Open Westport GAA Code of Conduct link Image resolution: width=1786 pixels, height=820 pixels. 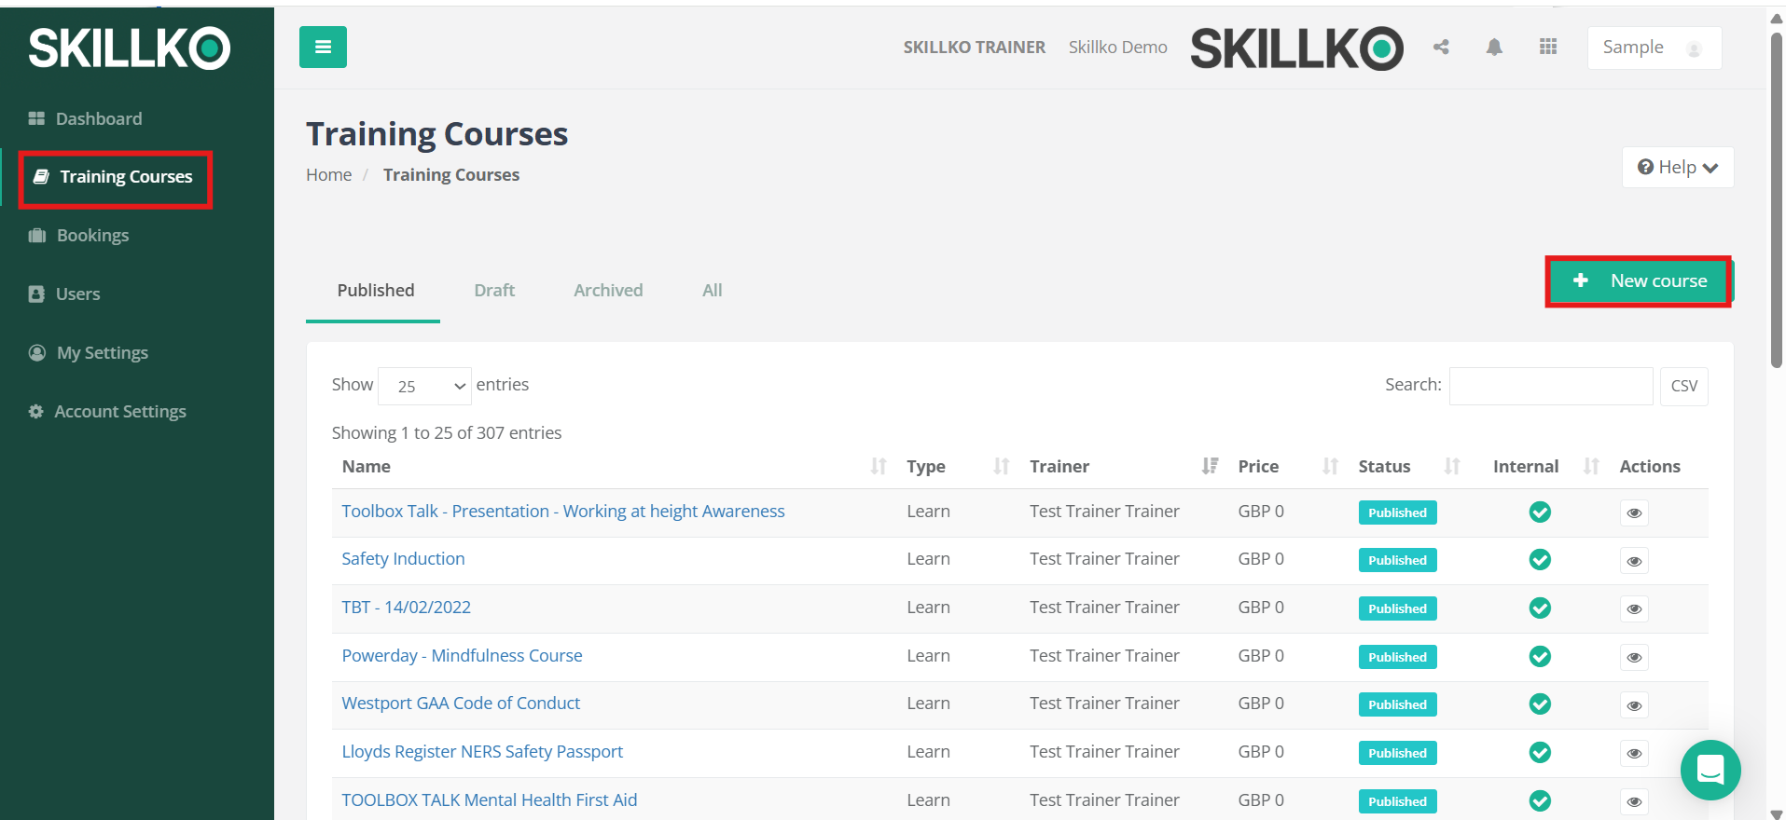(x=461, y=704)
